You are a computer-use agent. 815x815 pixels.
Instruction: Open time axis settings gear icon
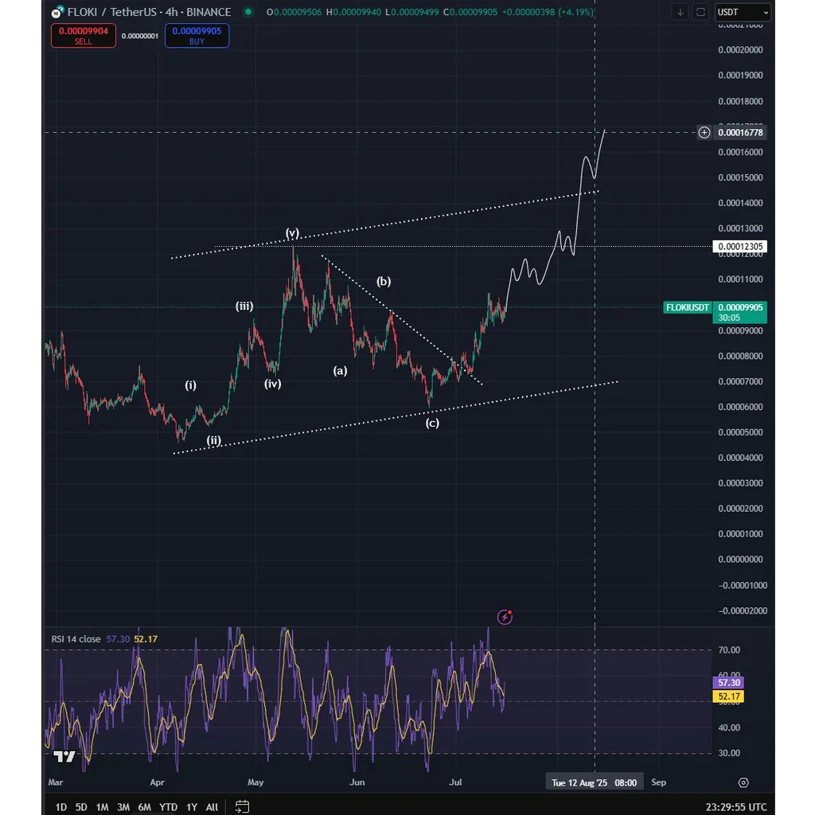743,782
